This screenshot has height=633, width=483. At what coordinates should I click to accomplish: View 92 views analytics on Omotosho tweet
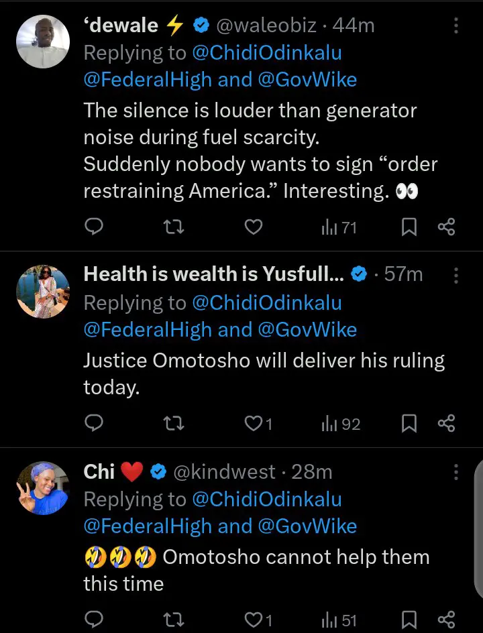click(341, 424)
